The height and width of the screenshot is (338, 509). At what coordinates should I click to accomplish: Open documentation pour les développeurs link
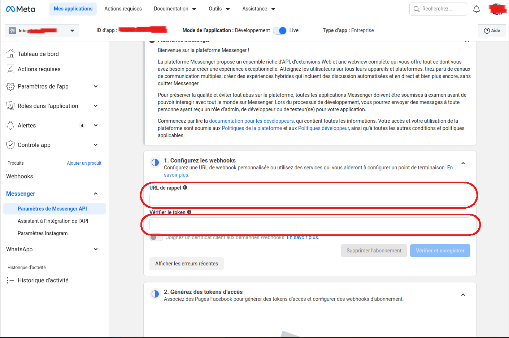click(251, 121)
